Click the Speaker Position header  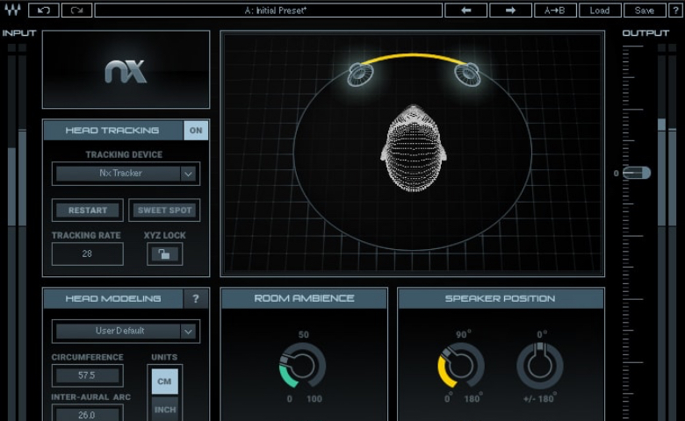tap(501, 298)
